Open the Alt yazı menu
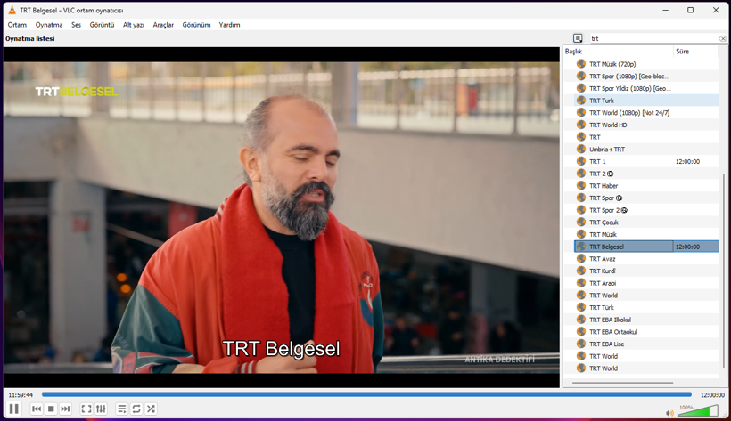 134,25
